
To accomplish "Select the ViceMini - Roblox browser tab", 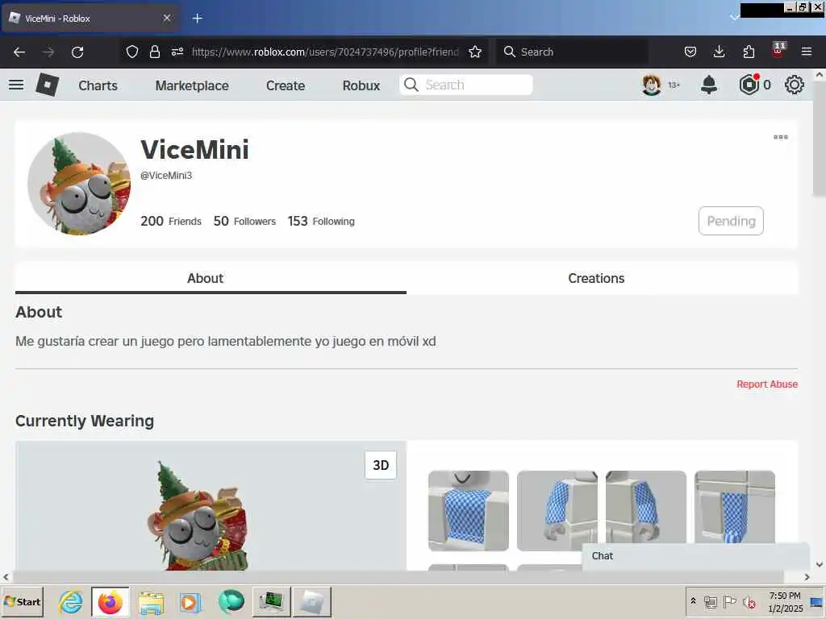I will (x=90, y=19).
